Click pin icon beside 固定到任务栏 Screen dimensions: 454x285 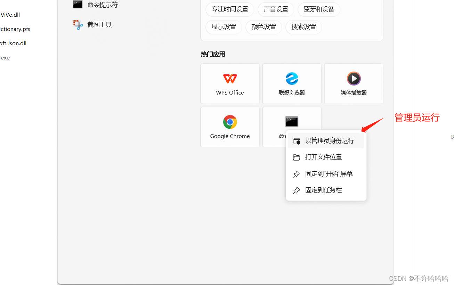click(x=297, y=190)
